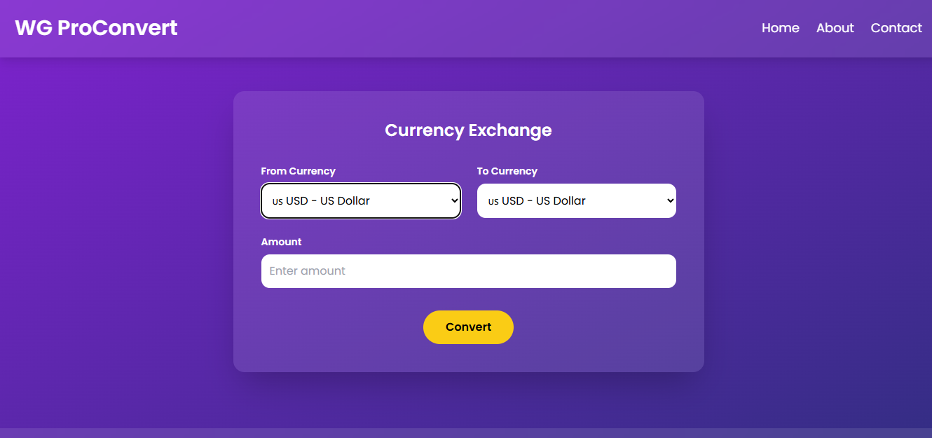This screenshot has height=438, width=932.
Task: Click empty card space beside Convert button
Action: pos(596,327)
